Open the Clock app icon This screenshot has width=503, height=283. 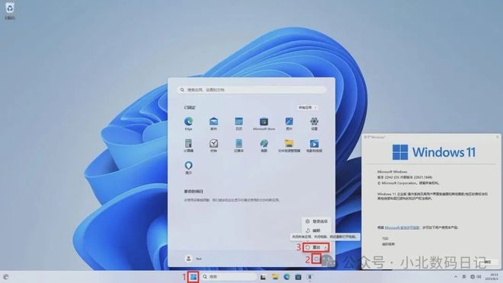pyautogui.click(x=213, y=145)
